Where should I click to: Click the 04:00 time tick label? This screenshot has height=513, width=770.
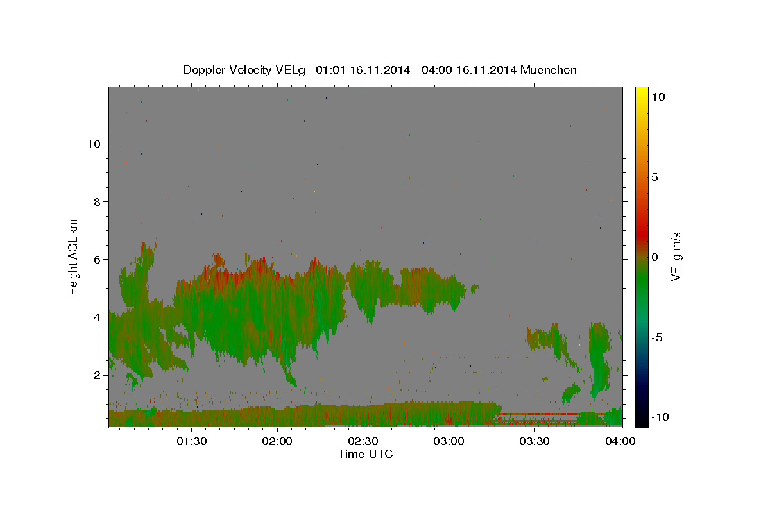pos(620,441)
